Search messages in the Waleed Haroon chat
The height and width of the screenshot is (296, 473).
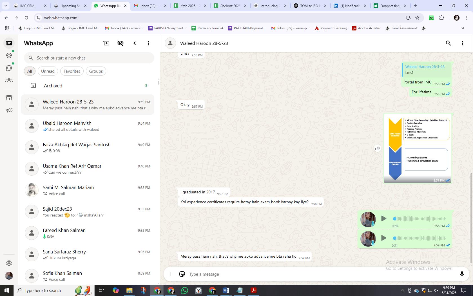(x=449, y=43)
